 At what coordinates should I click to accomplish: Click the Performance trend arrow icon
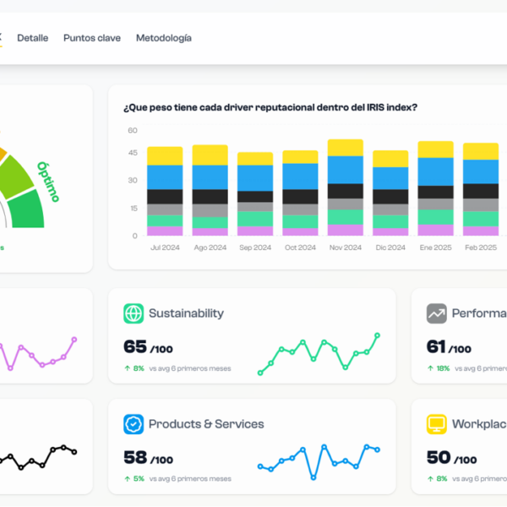coord(436,313)
